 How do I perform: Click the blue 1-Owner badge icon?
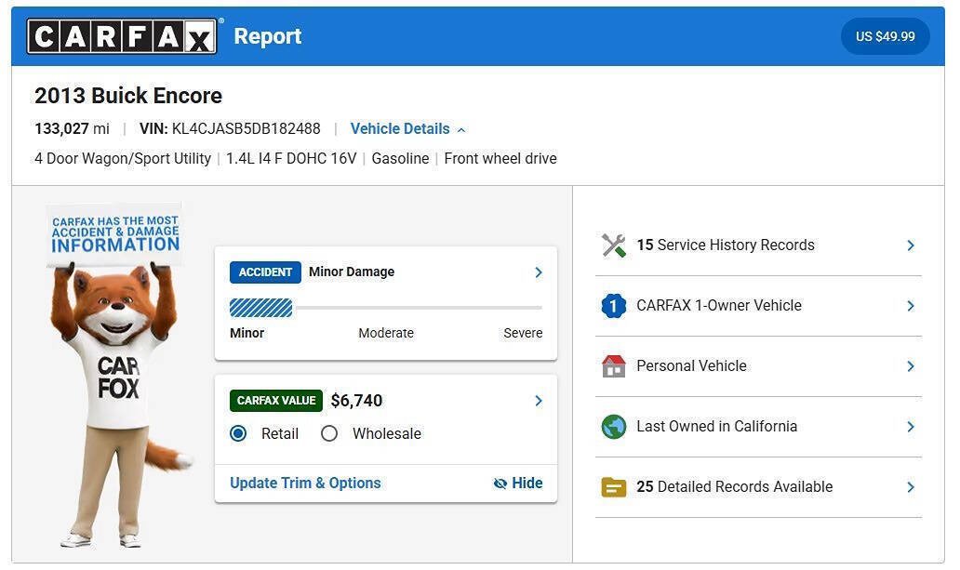click(613, 306)
